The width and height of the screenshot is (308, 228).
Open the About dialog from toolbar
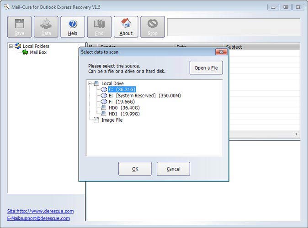[126, 27]
